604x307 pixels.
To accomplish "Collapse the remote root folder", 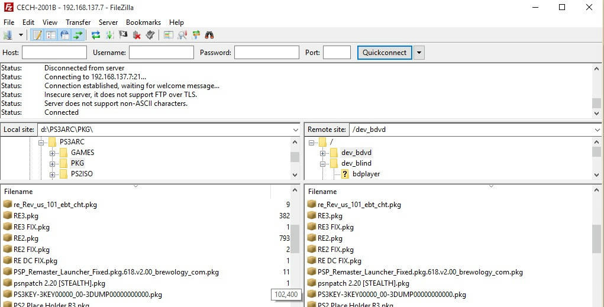I will 312,143.
